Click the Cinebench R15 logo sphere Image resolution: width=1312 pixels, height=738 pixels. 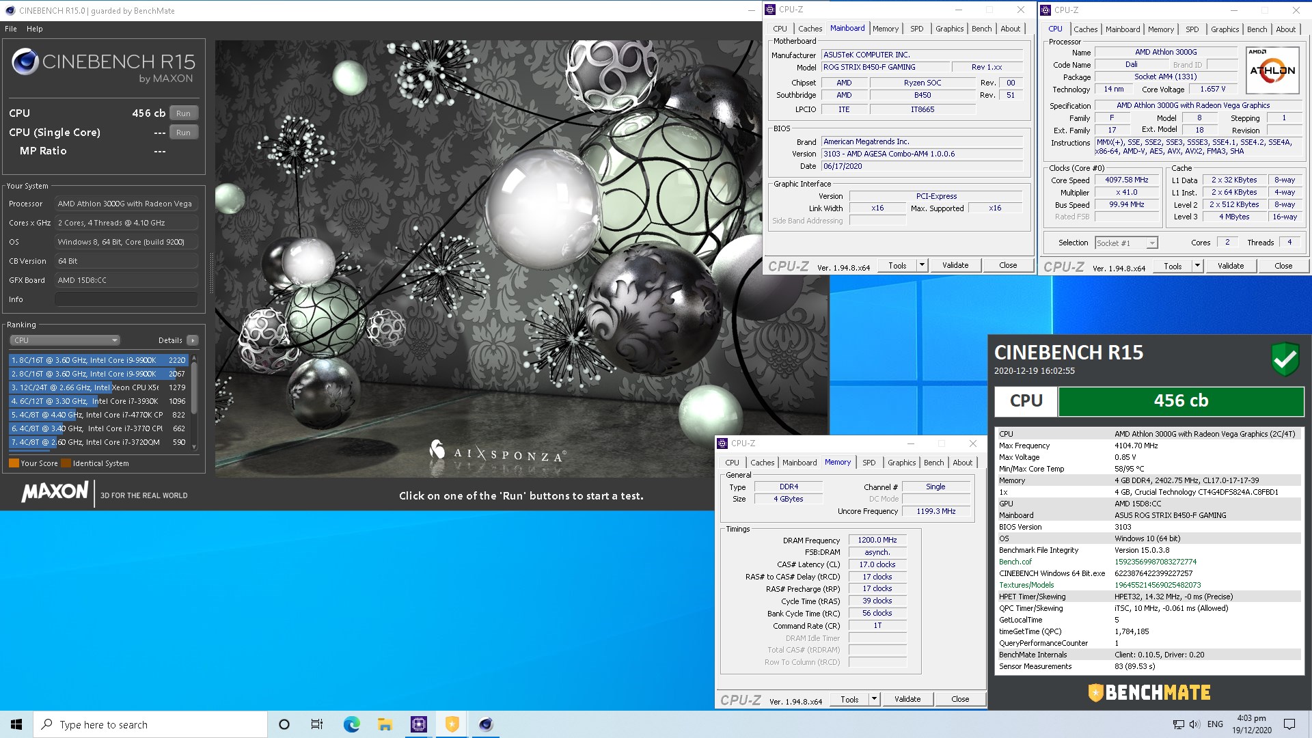pos(25,62)
